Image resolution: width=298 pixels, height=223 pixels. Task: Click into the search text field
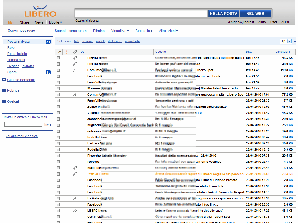click(x=141, y=14)
